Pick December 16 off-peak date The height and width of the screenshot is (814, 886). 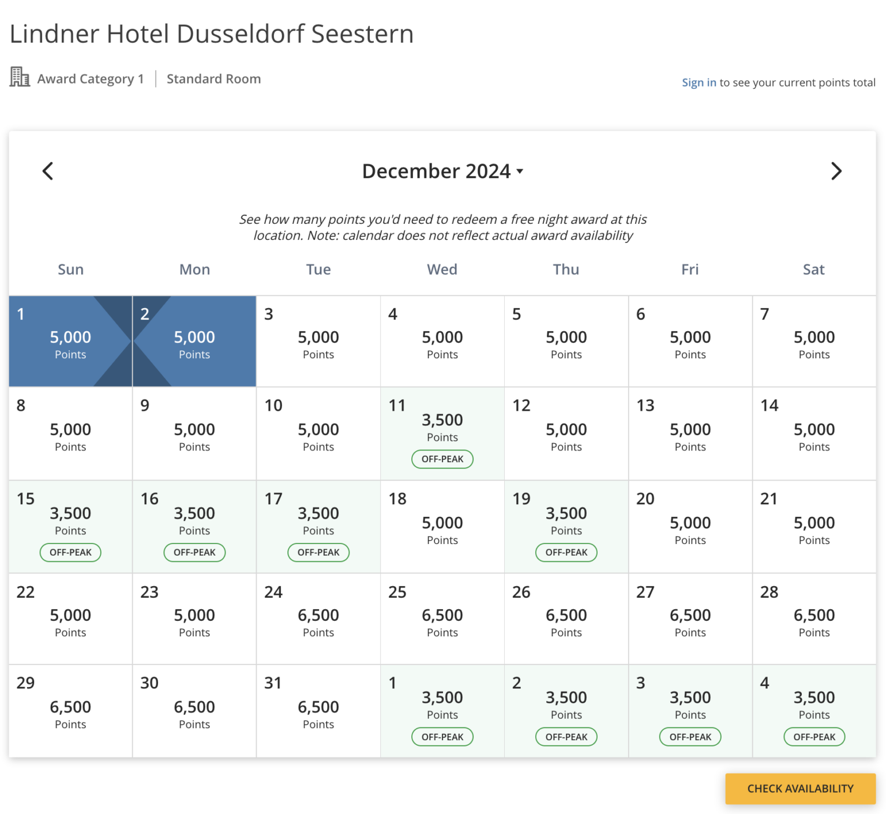194,527
